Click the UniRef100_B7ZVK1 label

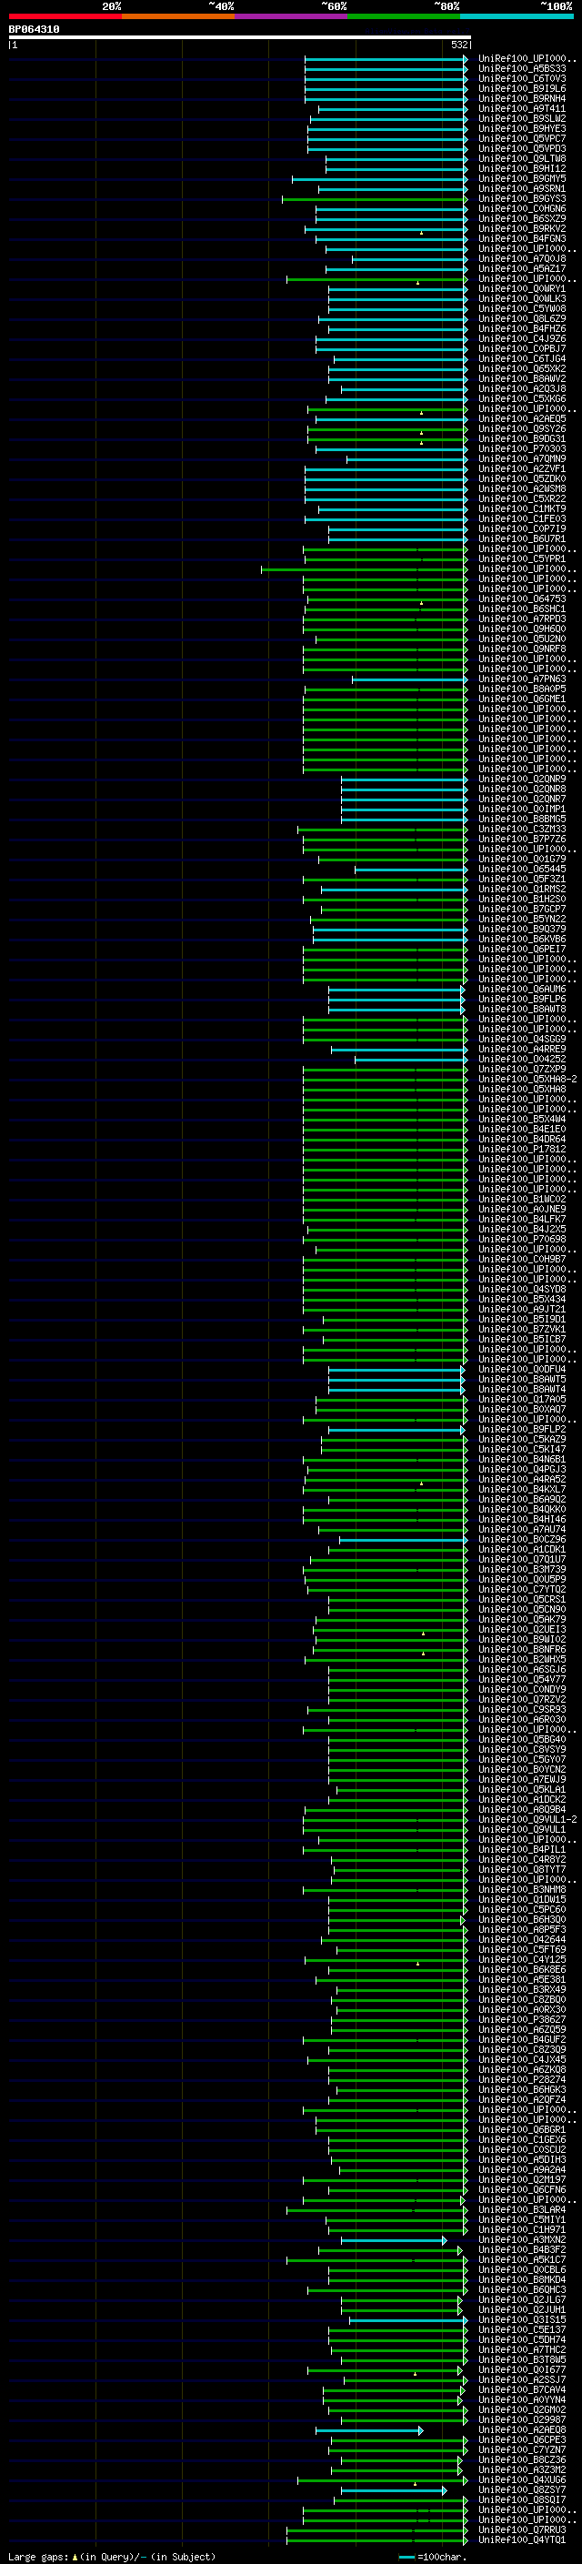click(x=522, y=1329)
